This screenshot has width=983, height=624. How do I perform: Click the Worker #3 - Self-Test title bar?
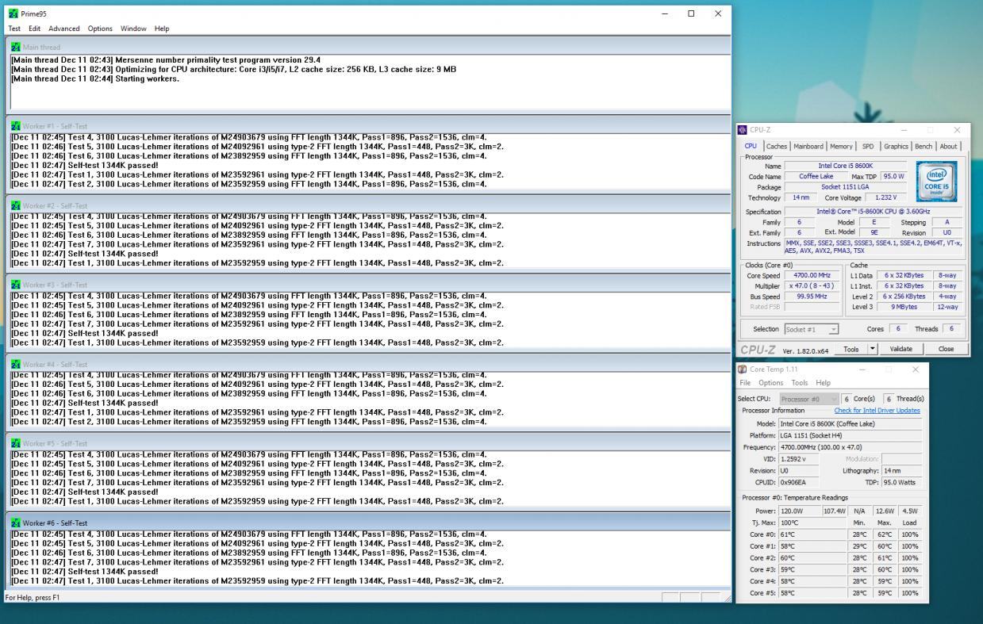(x=368, y=285)
